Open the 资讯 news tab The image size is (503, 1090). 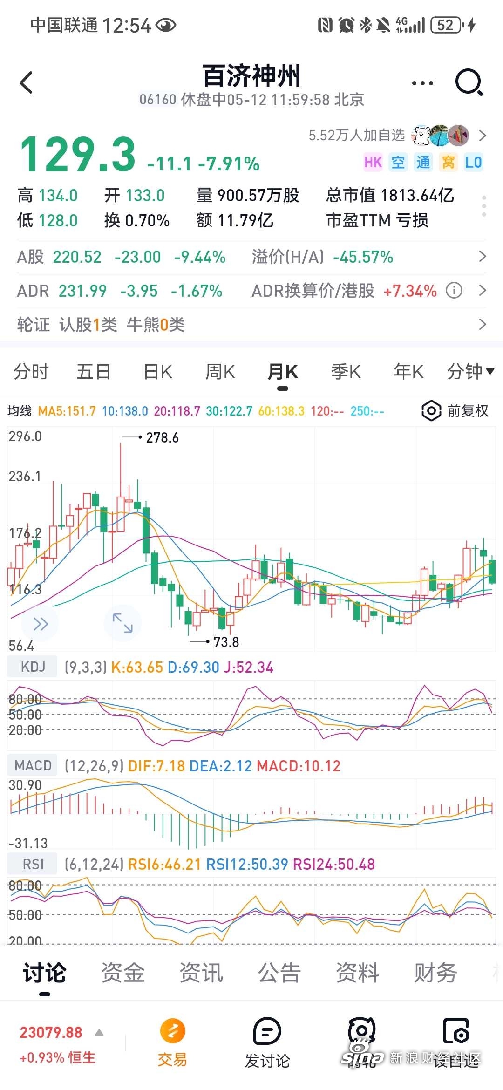pyautogui.click(x=201, y=972)
